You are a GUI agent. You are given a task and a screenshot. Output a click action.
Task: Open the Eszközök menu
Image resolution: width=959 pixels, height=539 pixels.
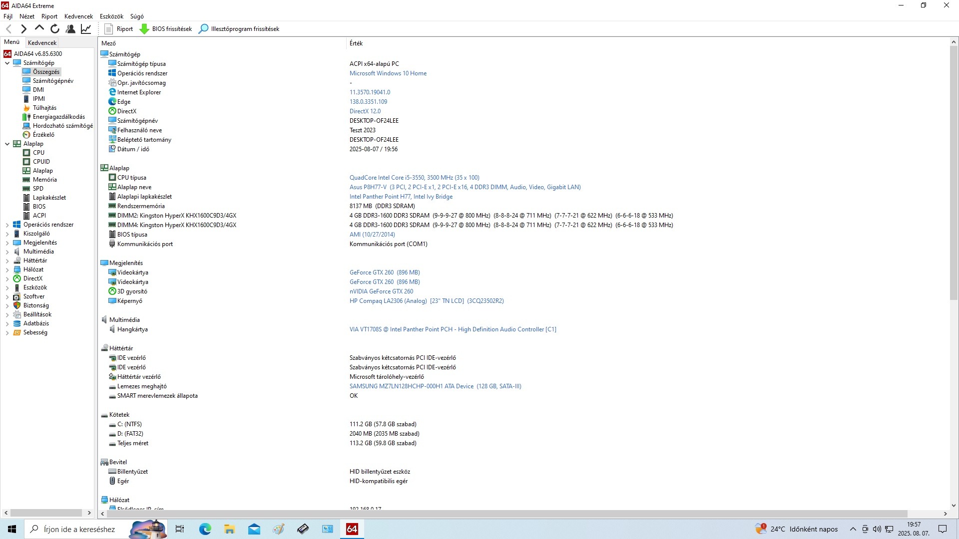(111, 16)
